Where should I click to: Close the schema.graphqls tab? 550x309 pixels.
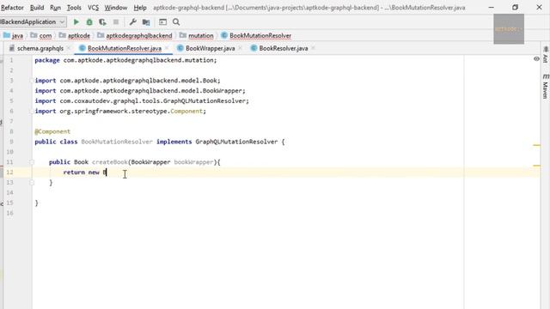click(69, 48)
